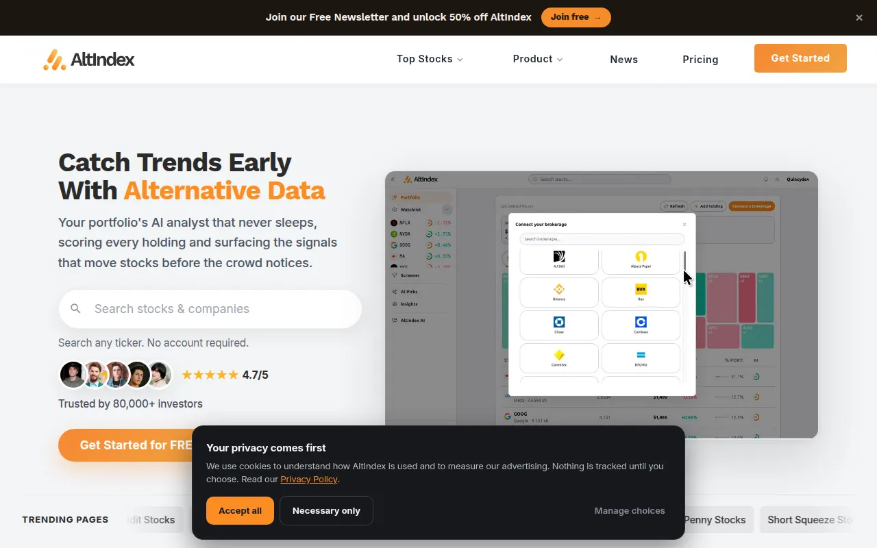Viewport: 877px width, 548px height.
Task: Choose Alpaca Paper brokerage in the demo
Action: [641, 261]
